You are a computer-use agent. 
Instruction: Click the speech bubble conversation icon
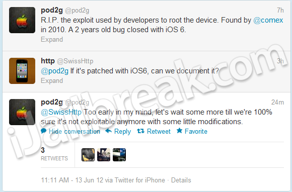point(44,131)
